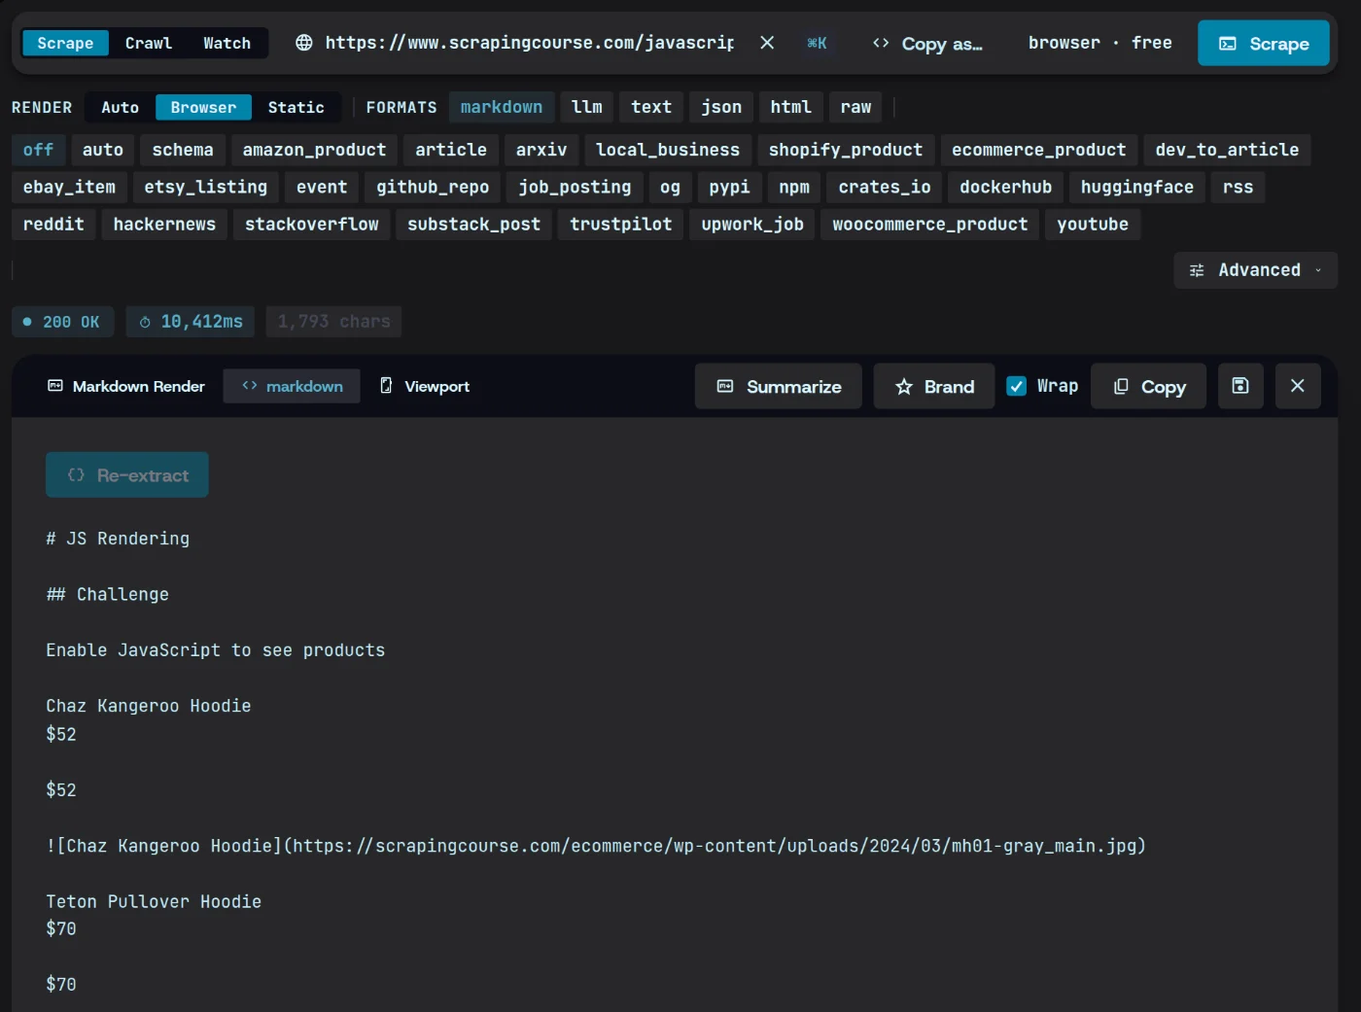Select the youtube extractor

click(x=1093, y=224)
